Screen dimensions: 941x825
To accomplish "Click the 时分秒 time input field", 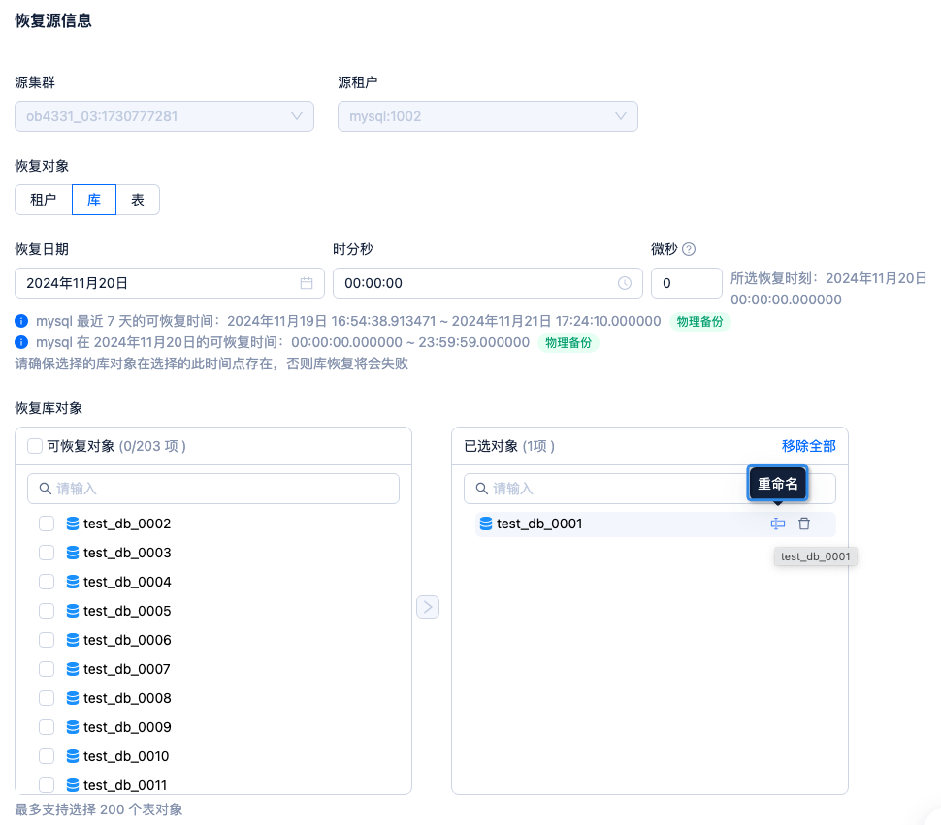I will pyautogui.click(x=487, y=283).
